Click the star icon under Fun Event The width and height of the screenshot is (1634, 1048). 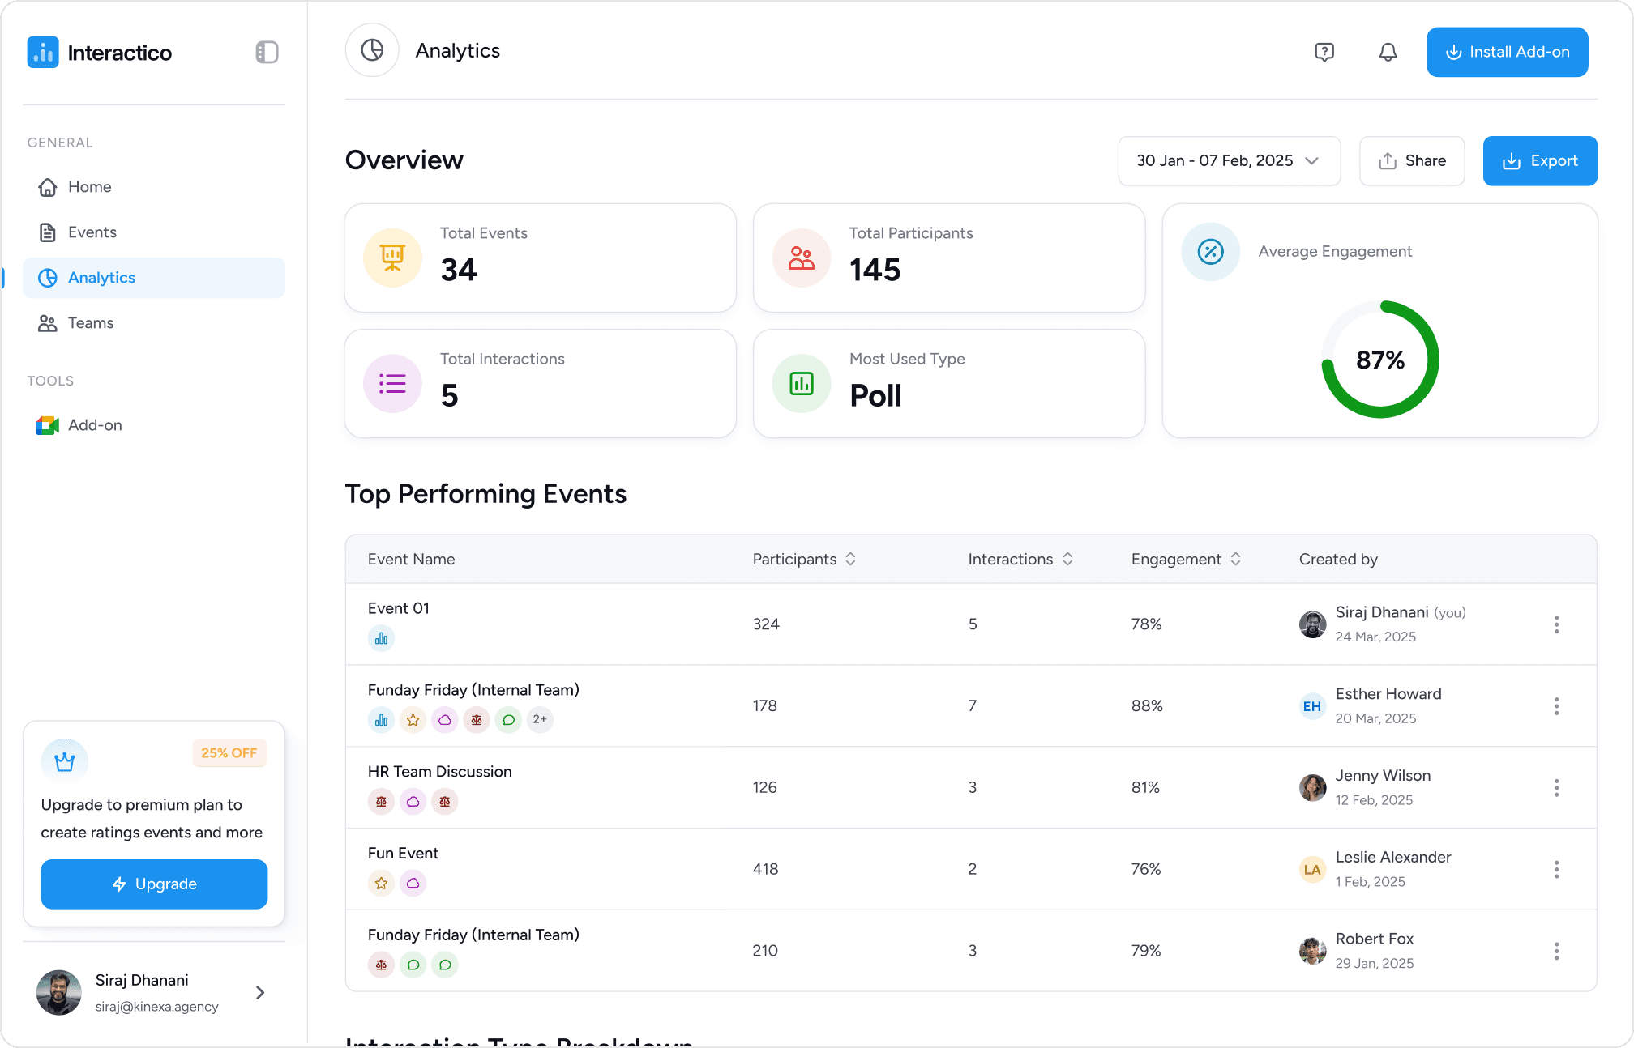pyautogui.click(x=381, y=883)
